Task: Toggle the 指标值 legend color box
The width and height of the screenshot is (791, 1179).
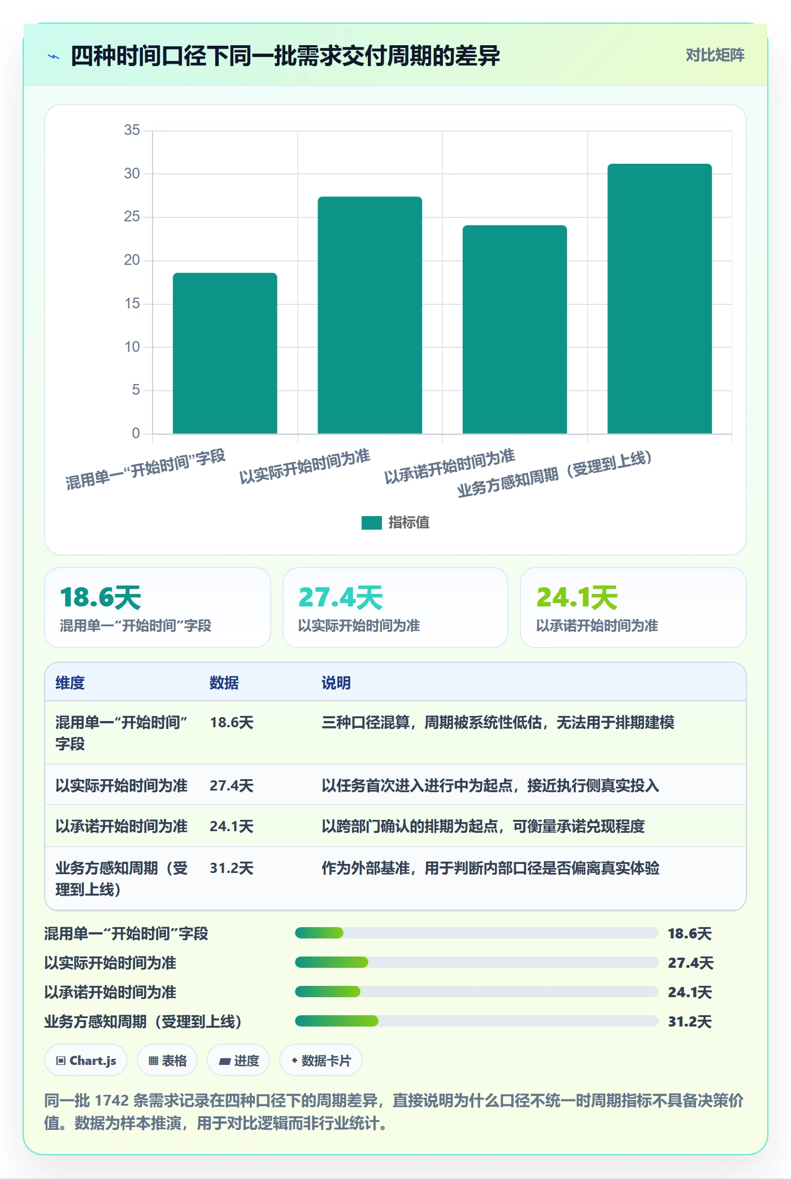Action: click(x=372, y=523)
